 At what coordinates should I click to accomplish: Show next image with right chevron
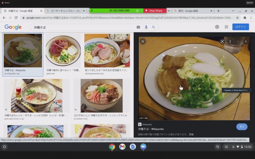point(246,42)
